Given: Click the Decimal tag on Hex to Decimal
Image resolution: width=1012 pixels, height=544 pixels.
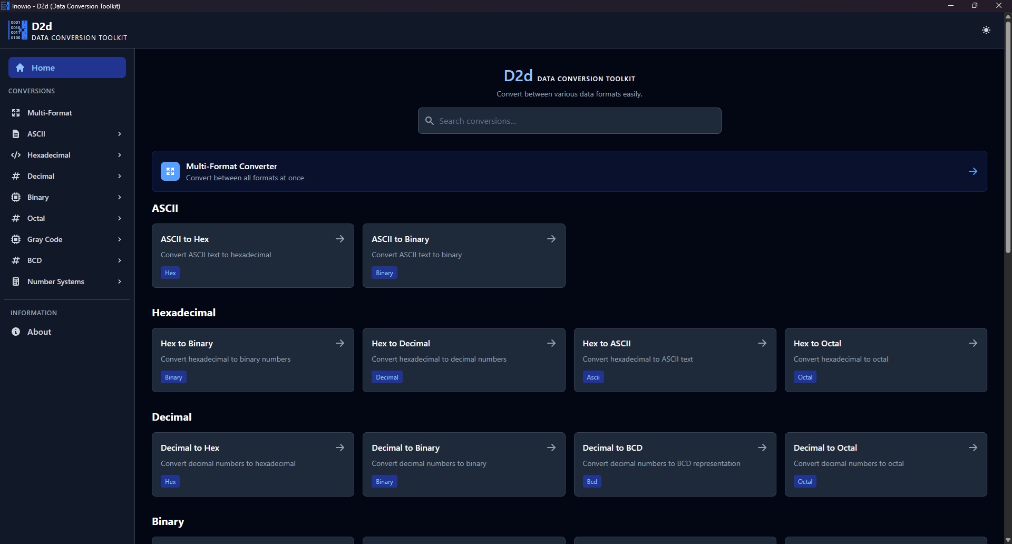Looking at the screenshot, I should (387, 377).
